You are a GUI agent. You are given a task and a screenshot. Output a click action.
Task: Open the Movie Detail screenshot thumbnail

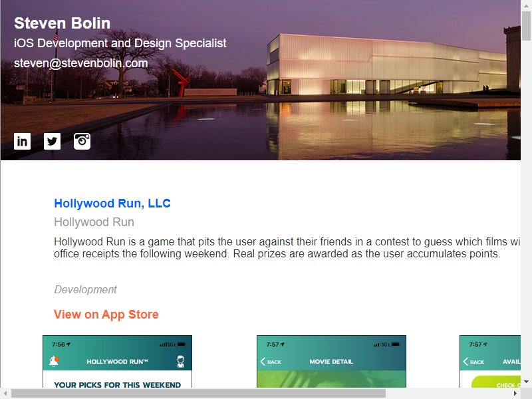[331, 361]
